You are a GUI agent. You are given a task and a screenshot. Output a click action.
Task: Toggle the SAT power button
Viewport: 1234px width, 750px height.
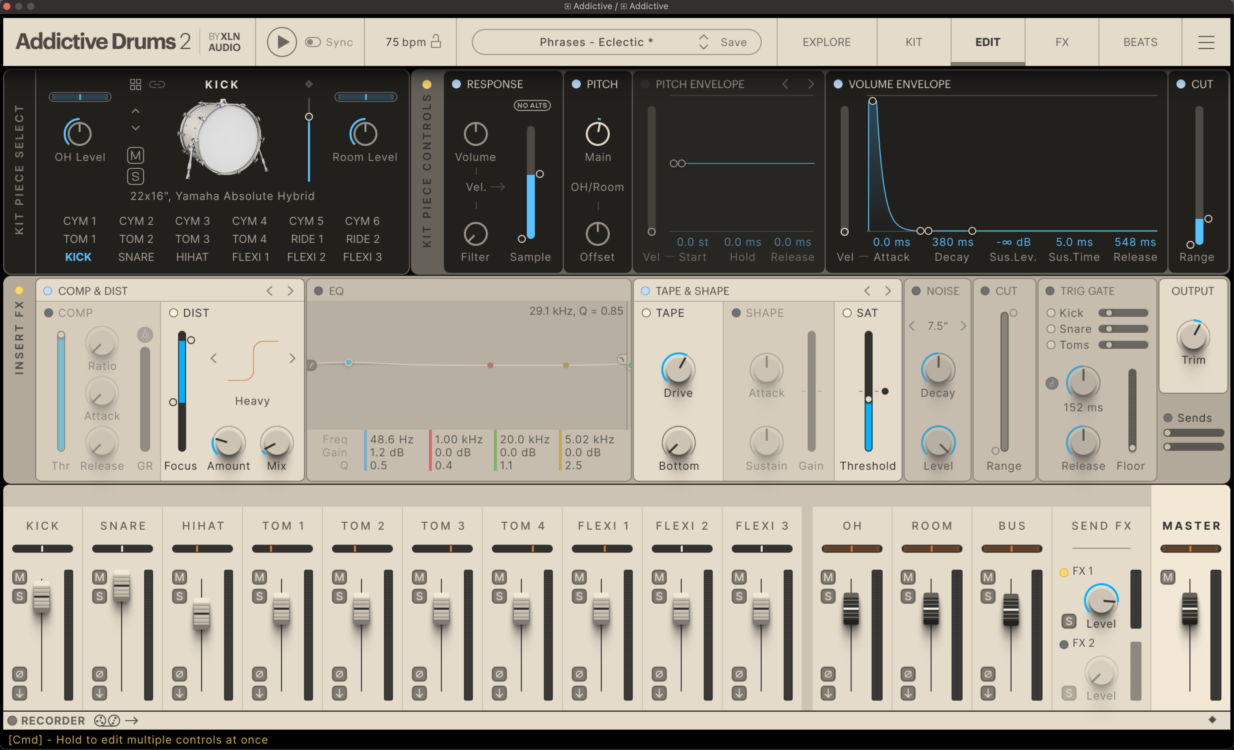click(847, 313)
